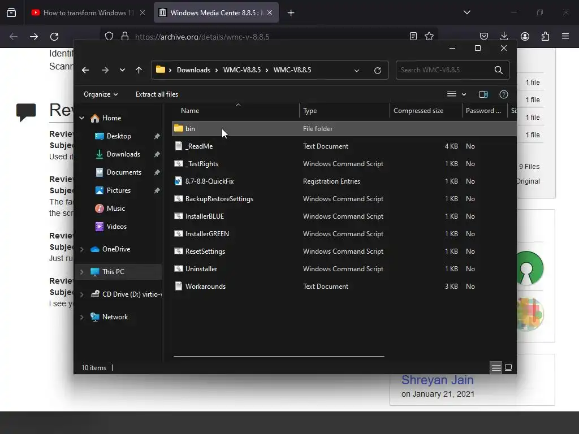This screenshot has width=579, height=434.
Task: Sort by Name column header
Action: click(235, 111)
